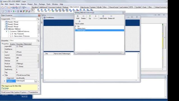The width and height of the screenshot is (179, 101).
Task: Click Fetch Labels in the columns editor
Action: (79, 22)
